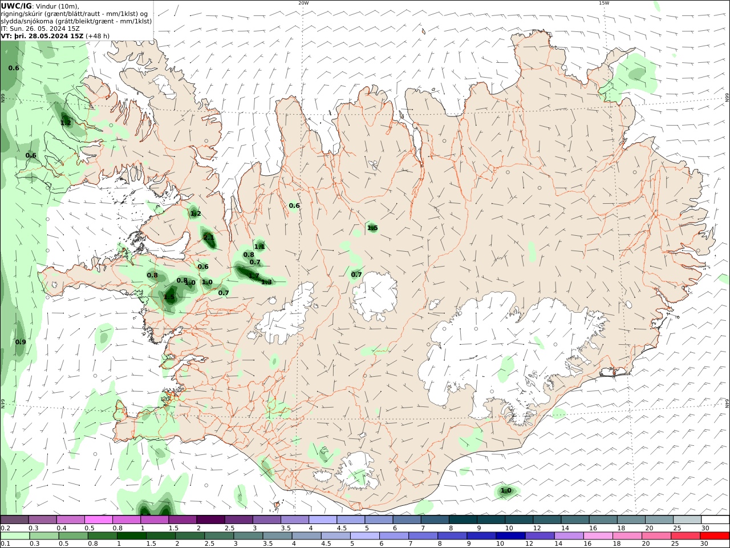Click the 1.2 value in the Westfjords
This screenshot has height=548, width=730.
66,123
